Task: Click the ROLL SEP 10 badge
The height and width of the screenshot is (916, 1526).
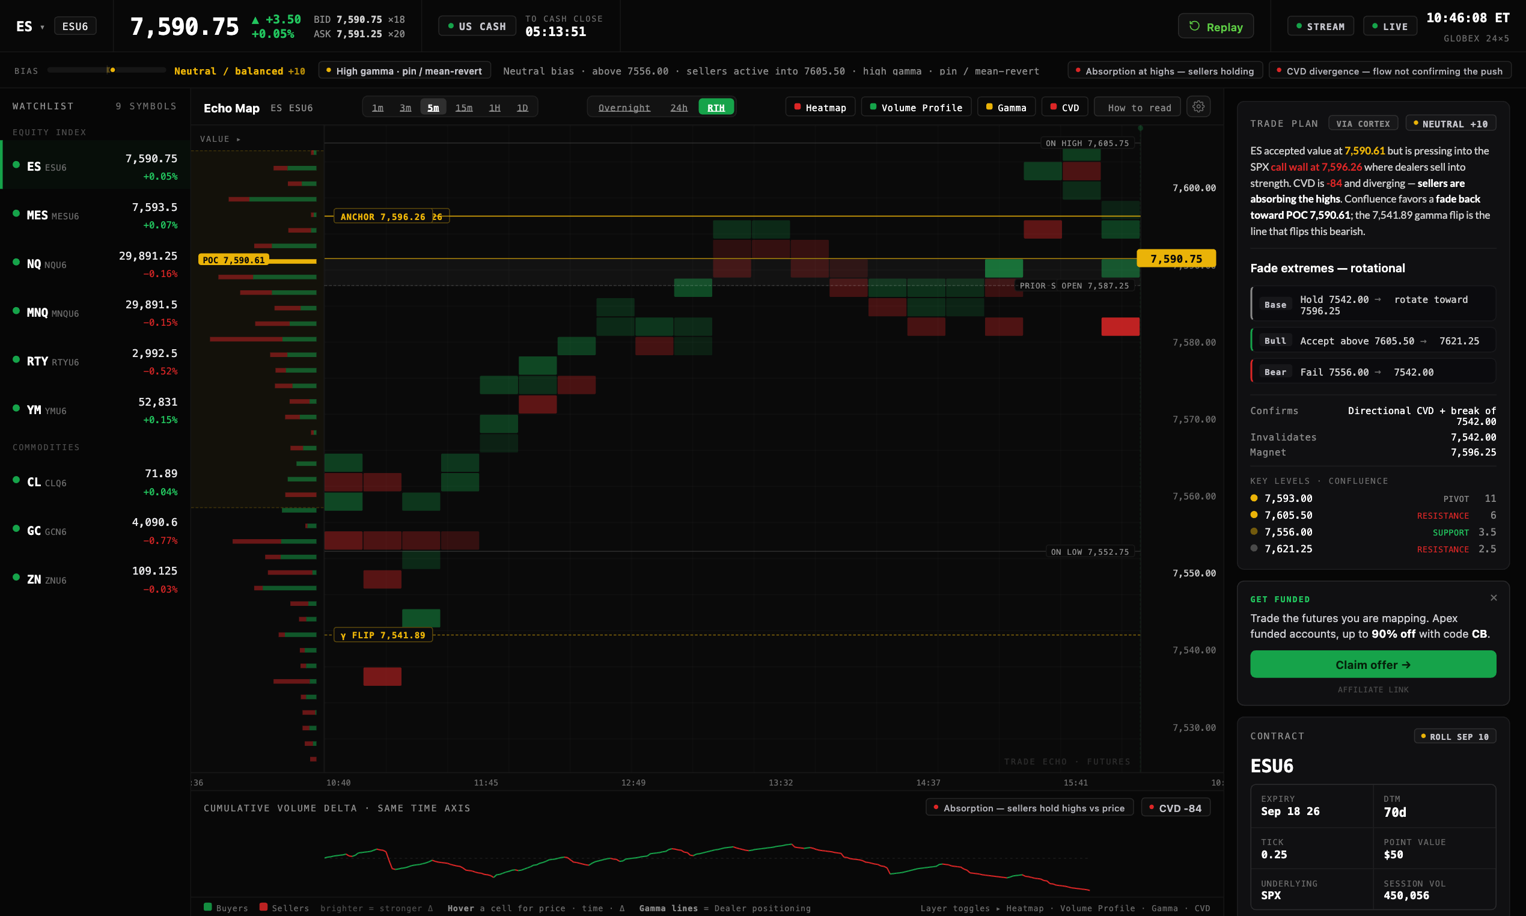Action: click(x=1454, y=736)
